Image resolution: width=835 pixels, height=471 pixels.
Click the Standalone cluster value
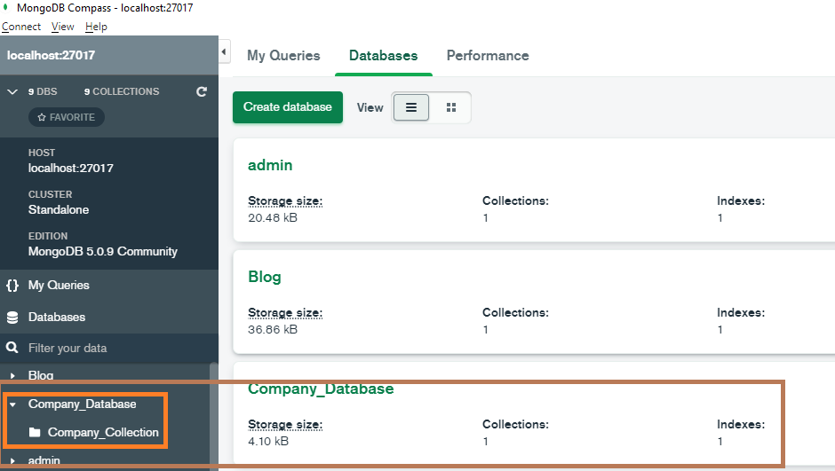tap(59, 209)
